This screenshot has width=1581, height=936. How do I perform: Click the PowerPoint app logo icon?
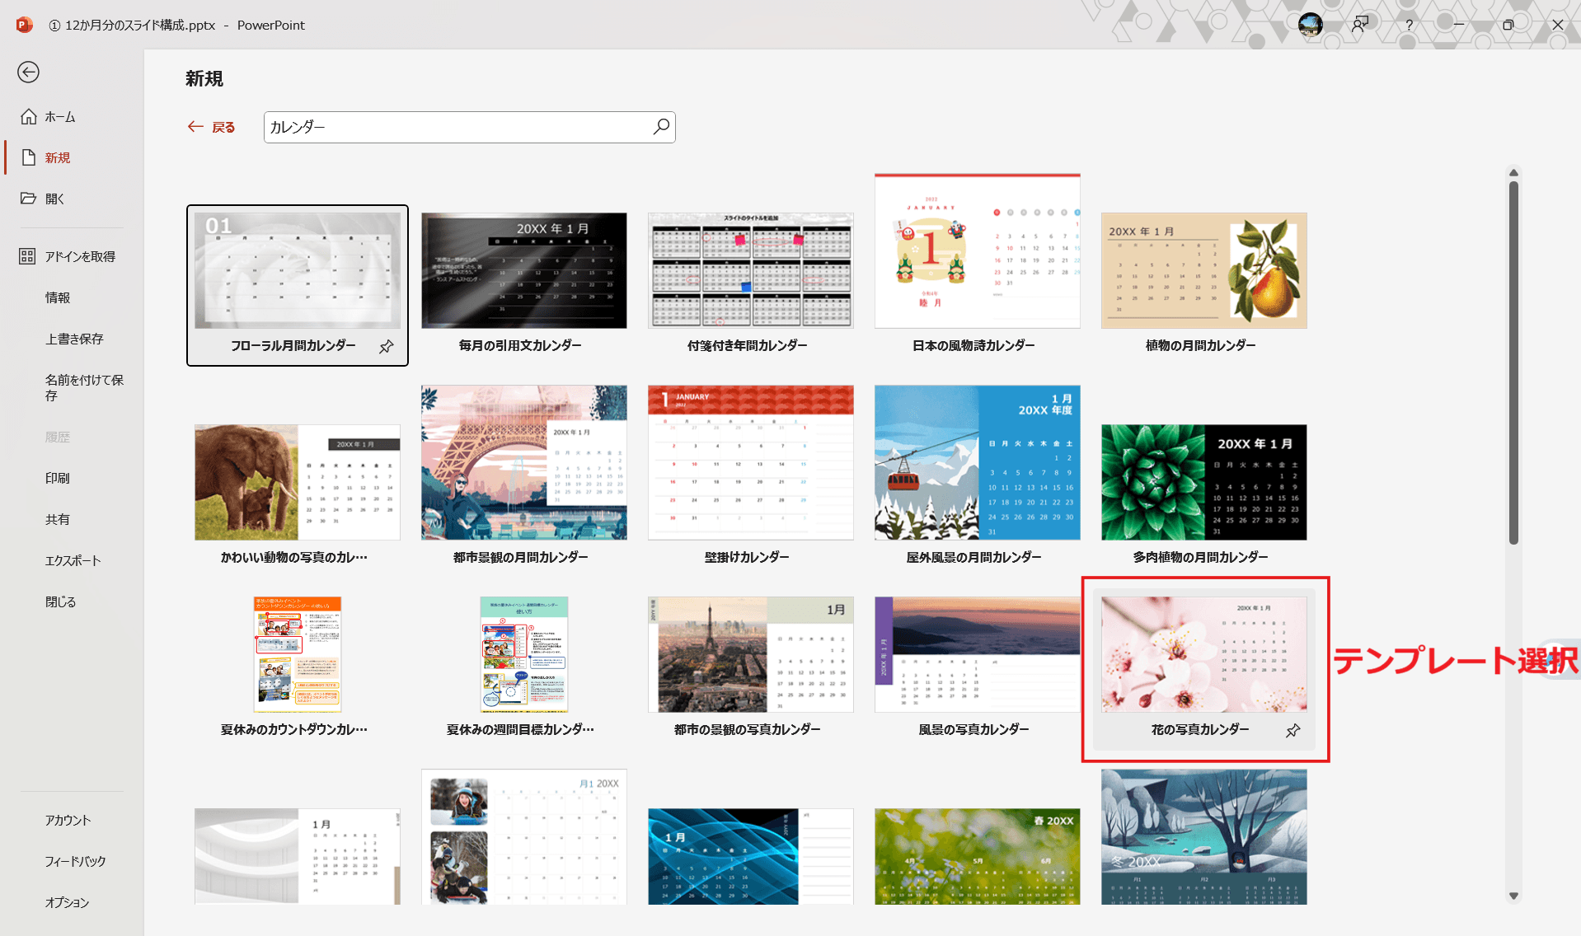[25, 25]
